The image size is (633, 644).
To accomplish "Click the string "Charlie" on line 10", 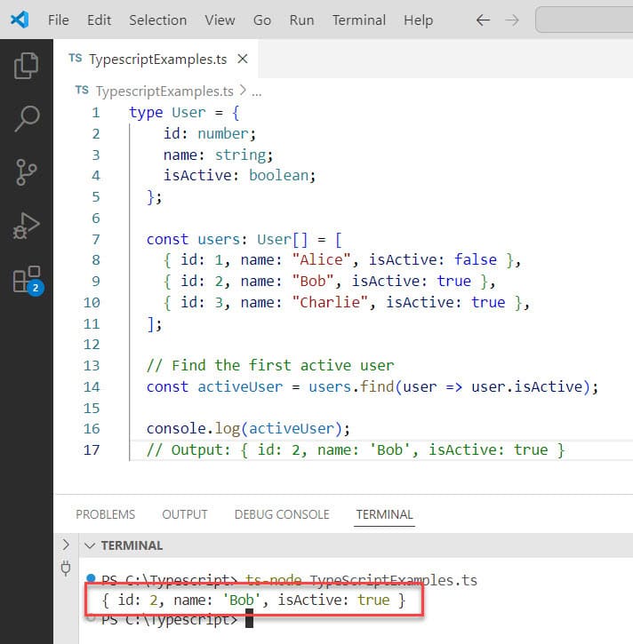I will (x=330, y=303).
